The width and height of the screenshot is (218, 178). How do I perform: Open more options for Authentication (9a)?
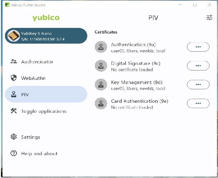pos(198,47)
